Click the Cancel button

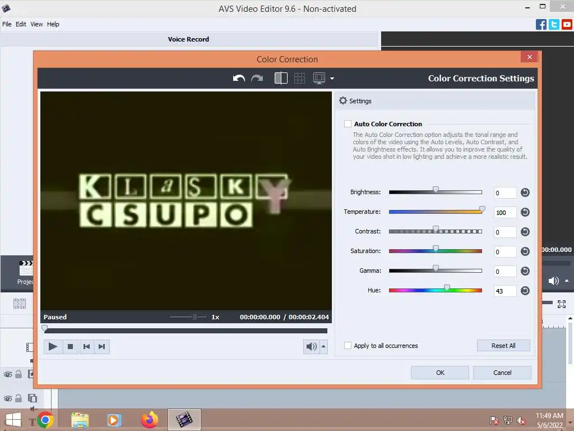(x=502, y=373)
